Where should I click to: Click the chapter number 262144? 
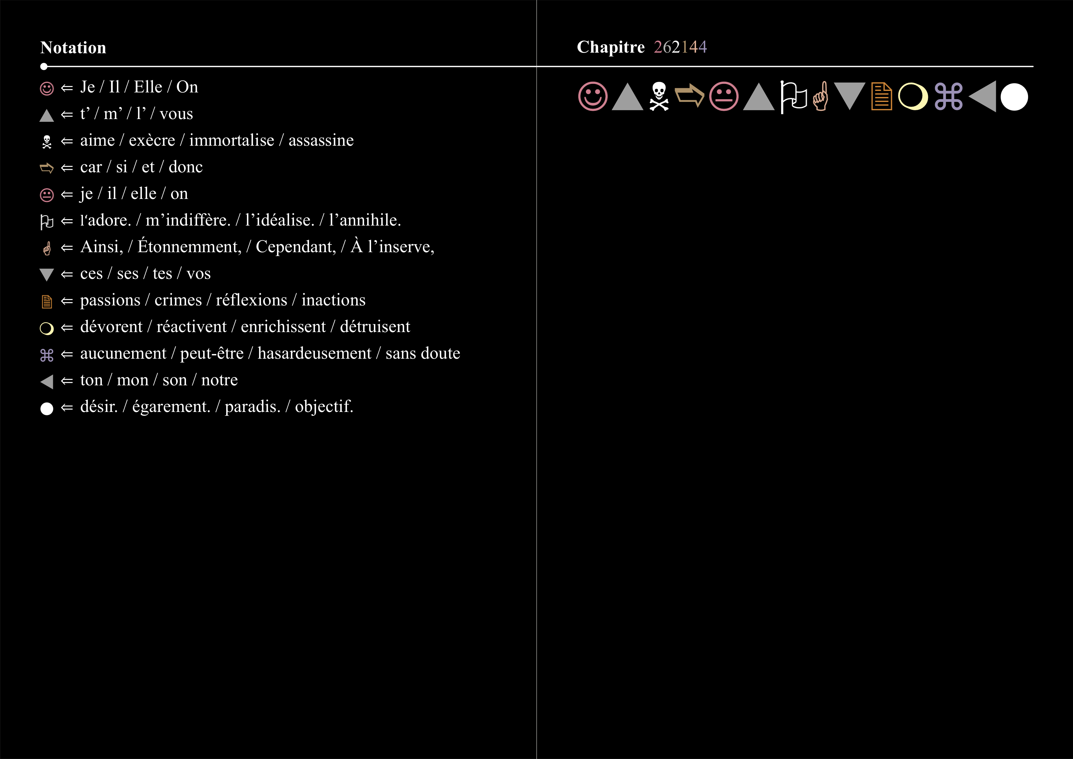pos(680,47)
